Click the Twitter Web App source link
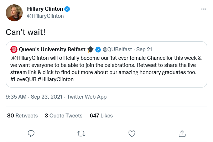Image resolution: width=213 pixels, height=142 pixels. 87,97
